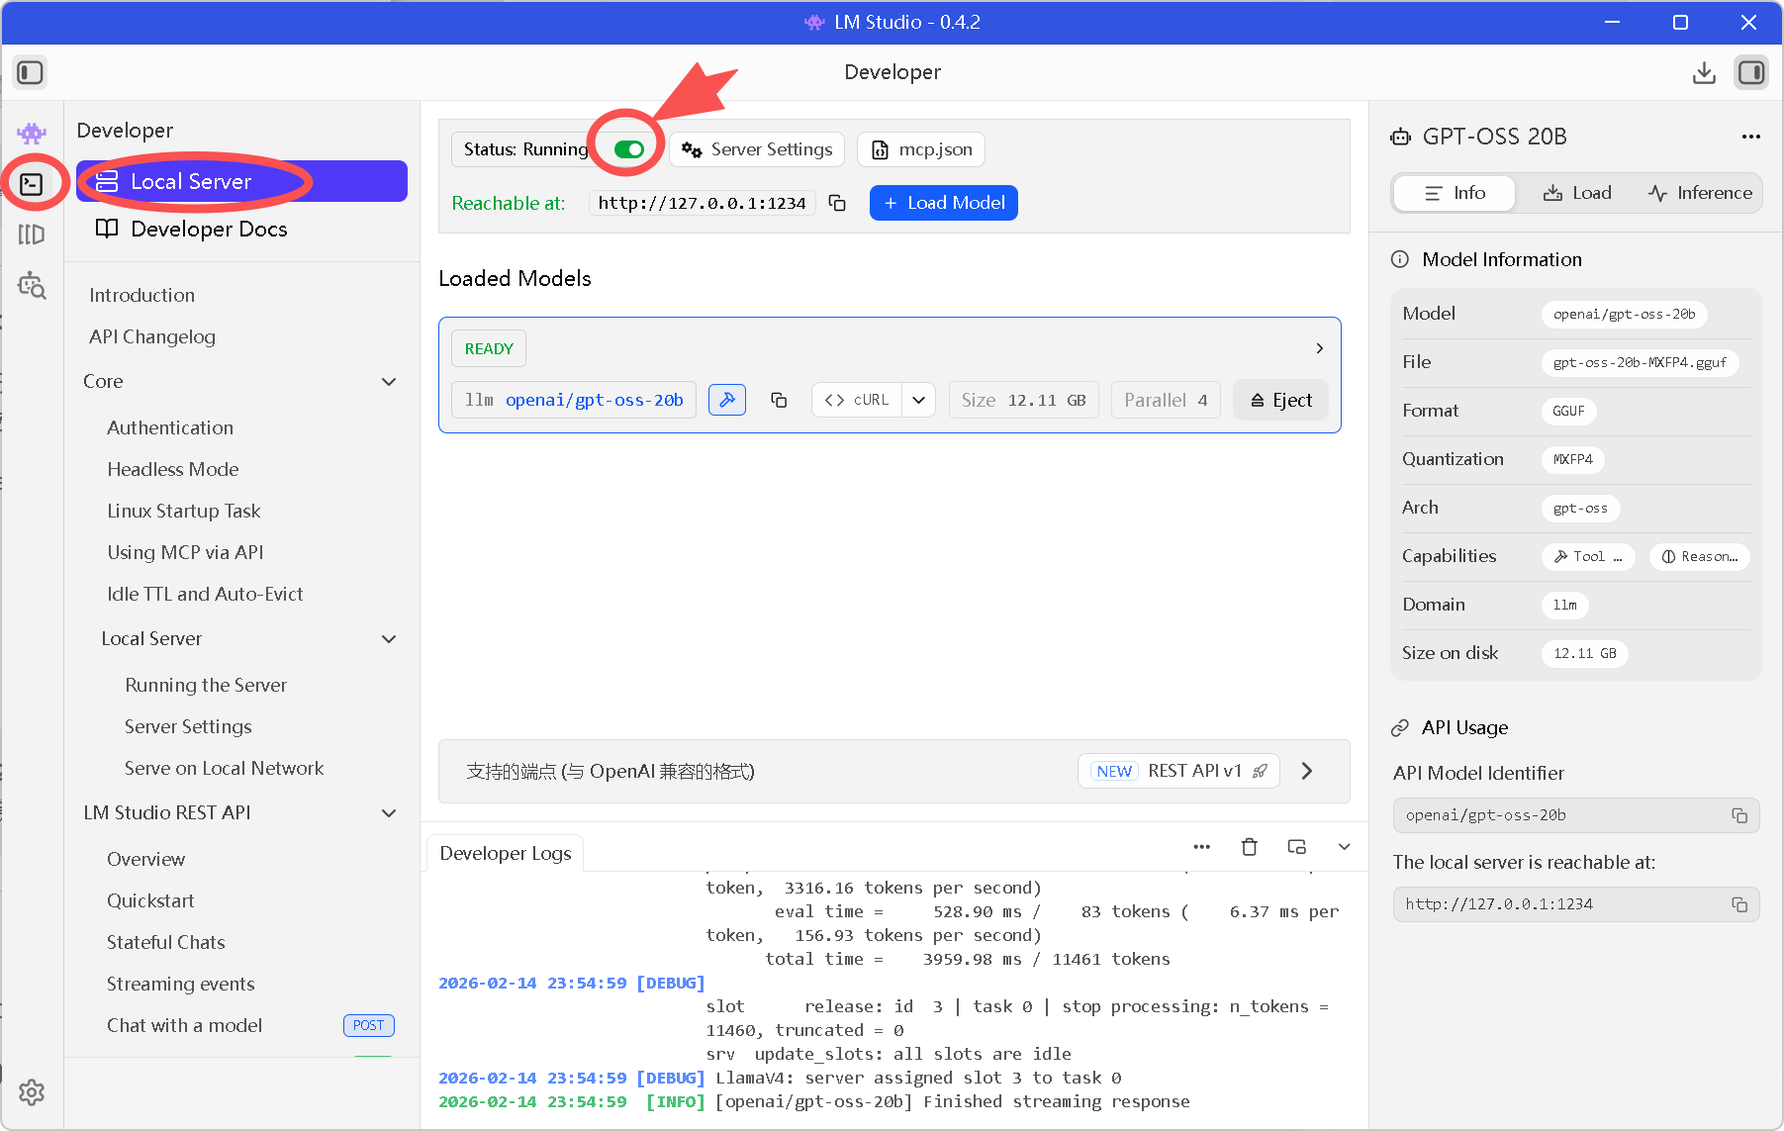Screen dimensions: 1784x1131
Task: Open the cURL snippet dropdown arrow
Action: point(919,400)
